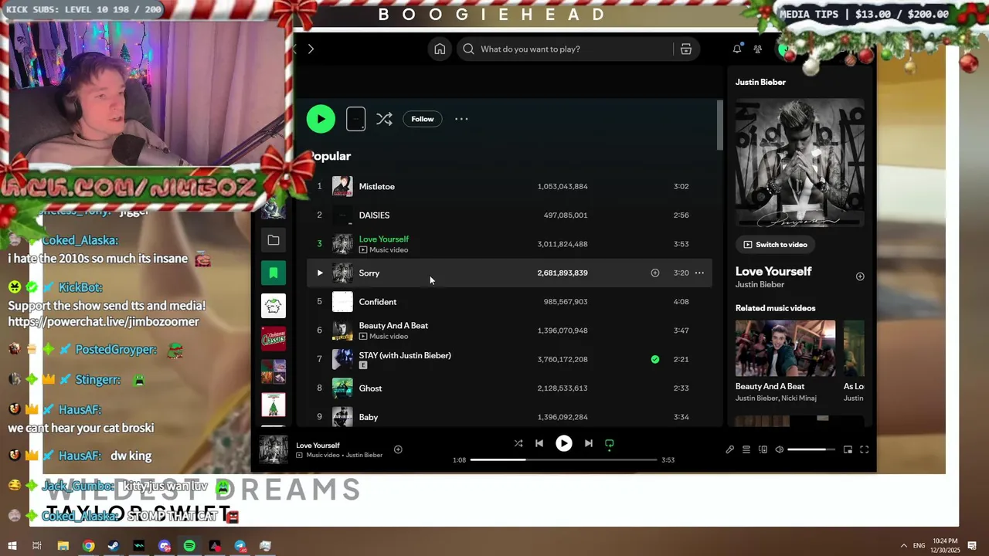This screenshot has width=989, height=556.
Task: Select the Ghost track
Action: 509,388
